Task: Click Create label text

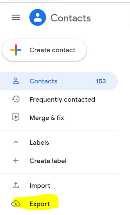Action: (48, 161)
